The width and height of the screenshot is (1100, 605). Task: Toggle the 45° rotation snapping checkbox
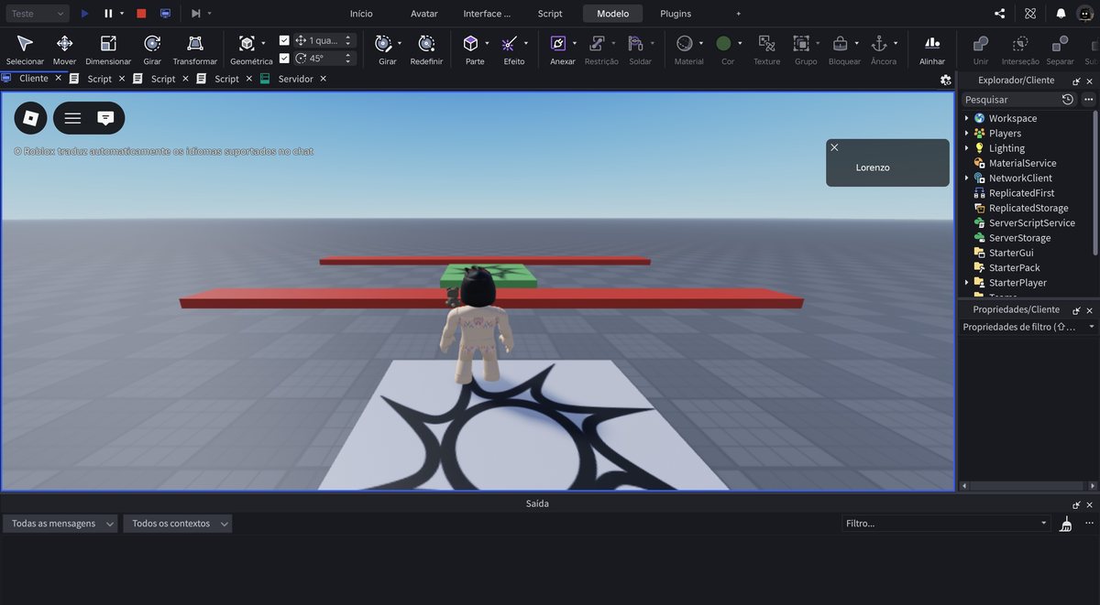(284, 58)
